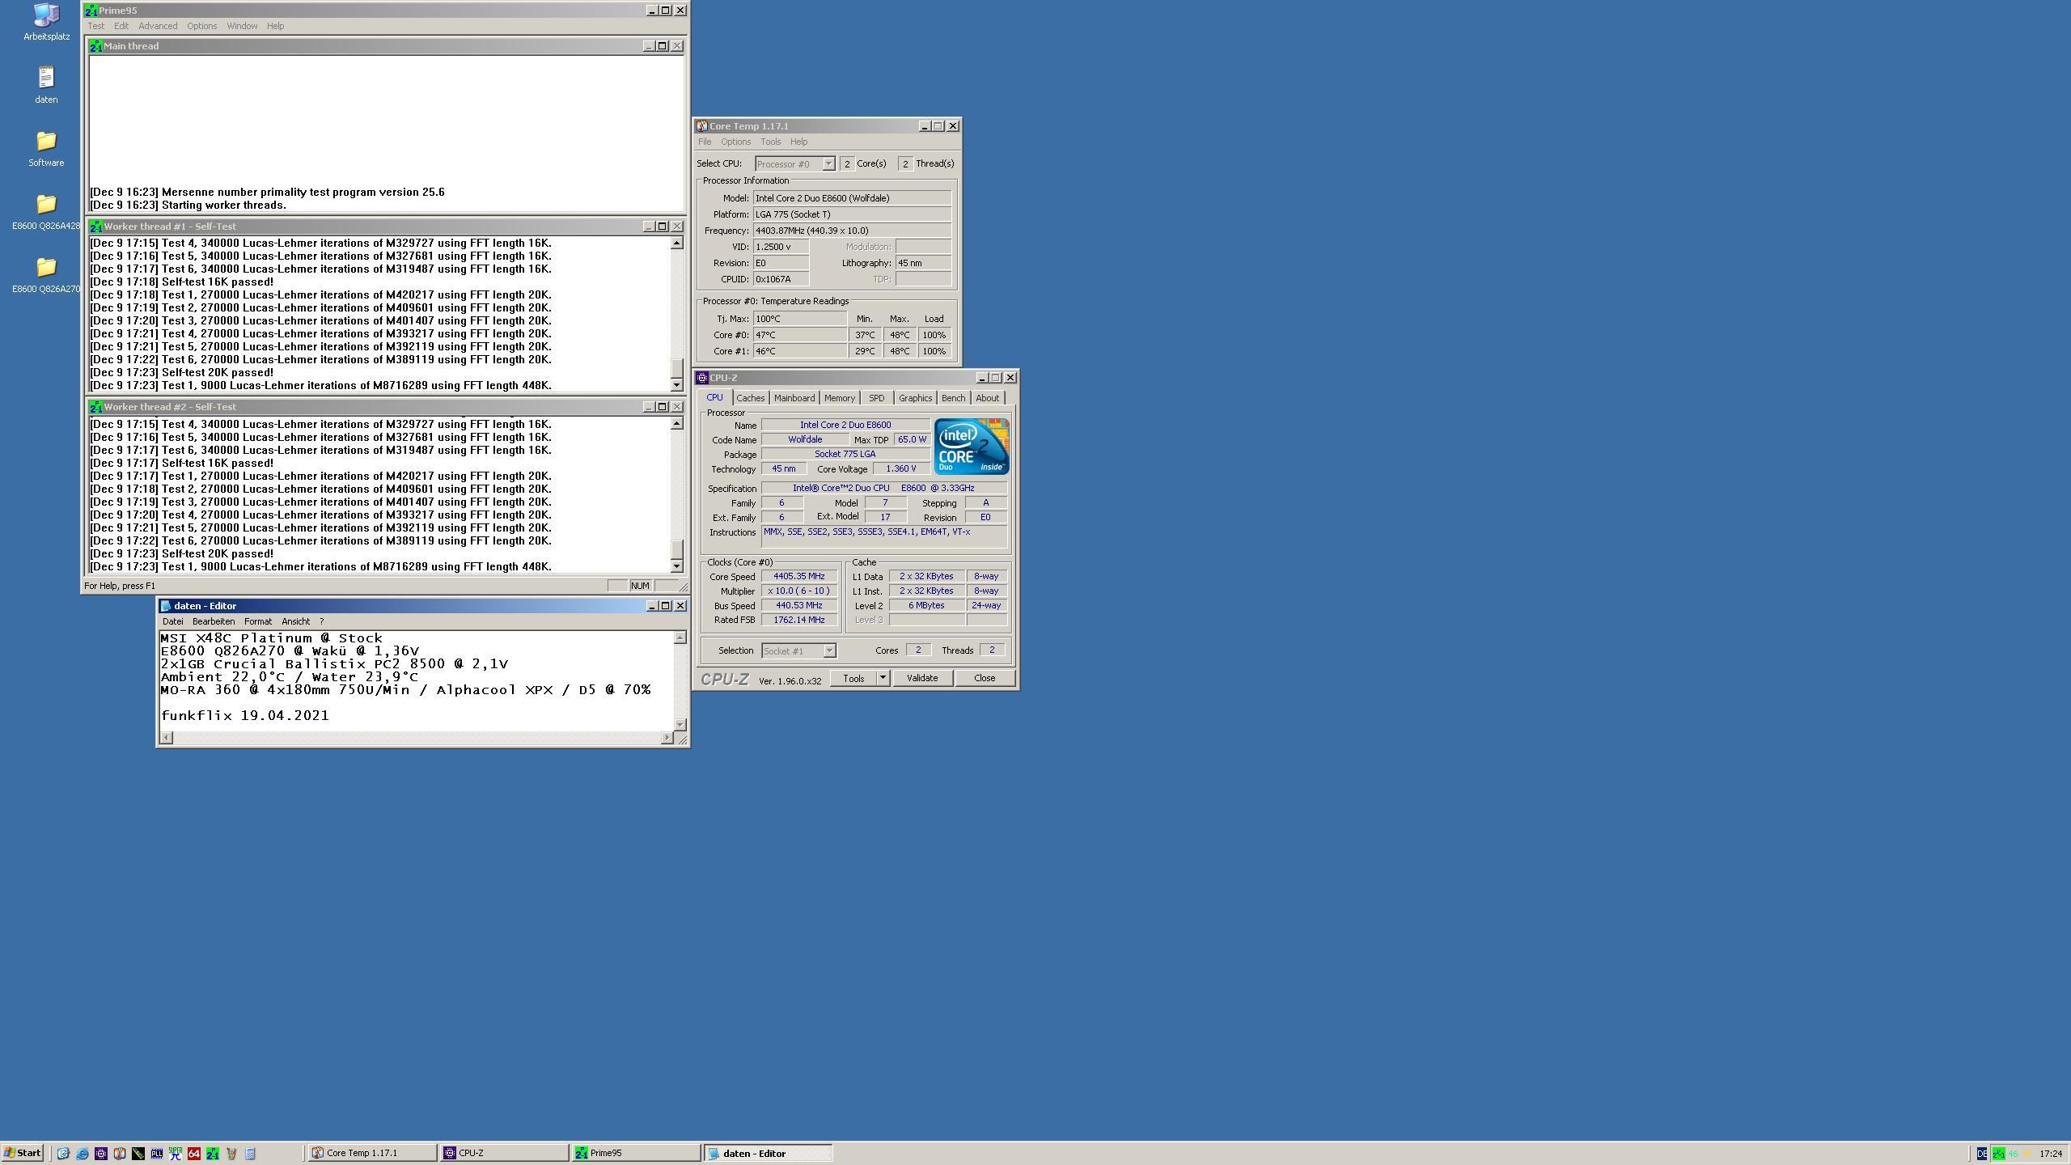2071x1165 pixels.
Task: Click the Show Desktop quick launch icon
Action: pos(63,1154)
